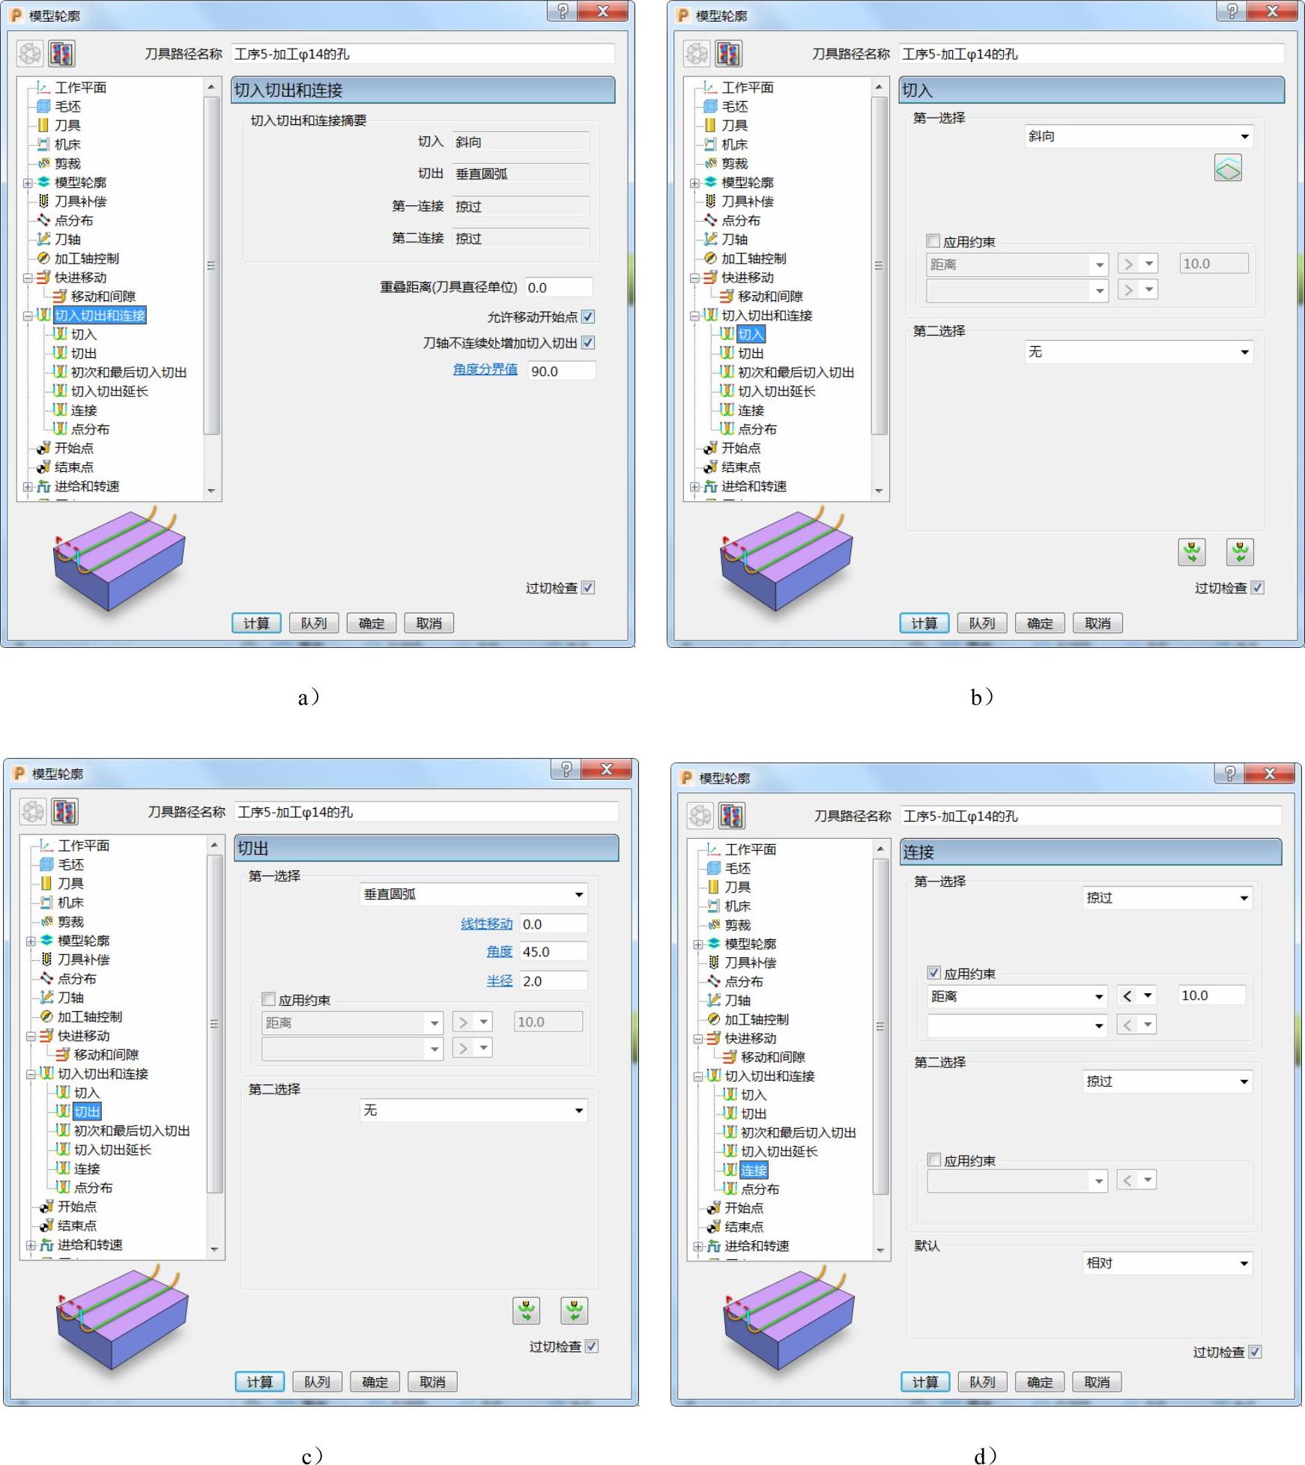Uncheck 刀轴不连续处增加切入切出 in dialog a
The height and width of the screenshot is (1465, 1305).
point(589,343)
